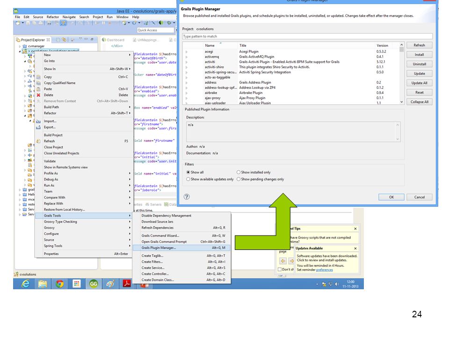Viewport: 449px width, 337px height.
Task: Close the Updates Available notification
Action: tap(355, 249)
